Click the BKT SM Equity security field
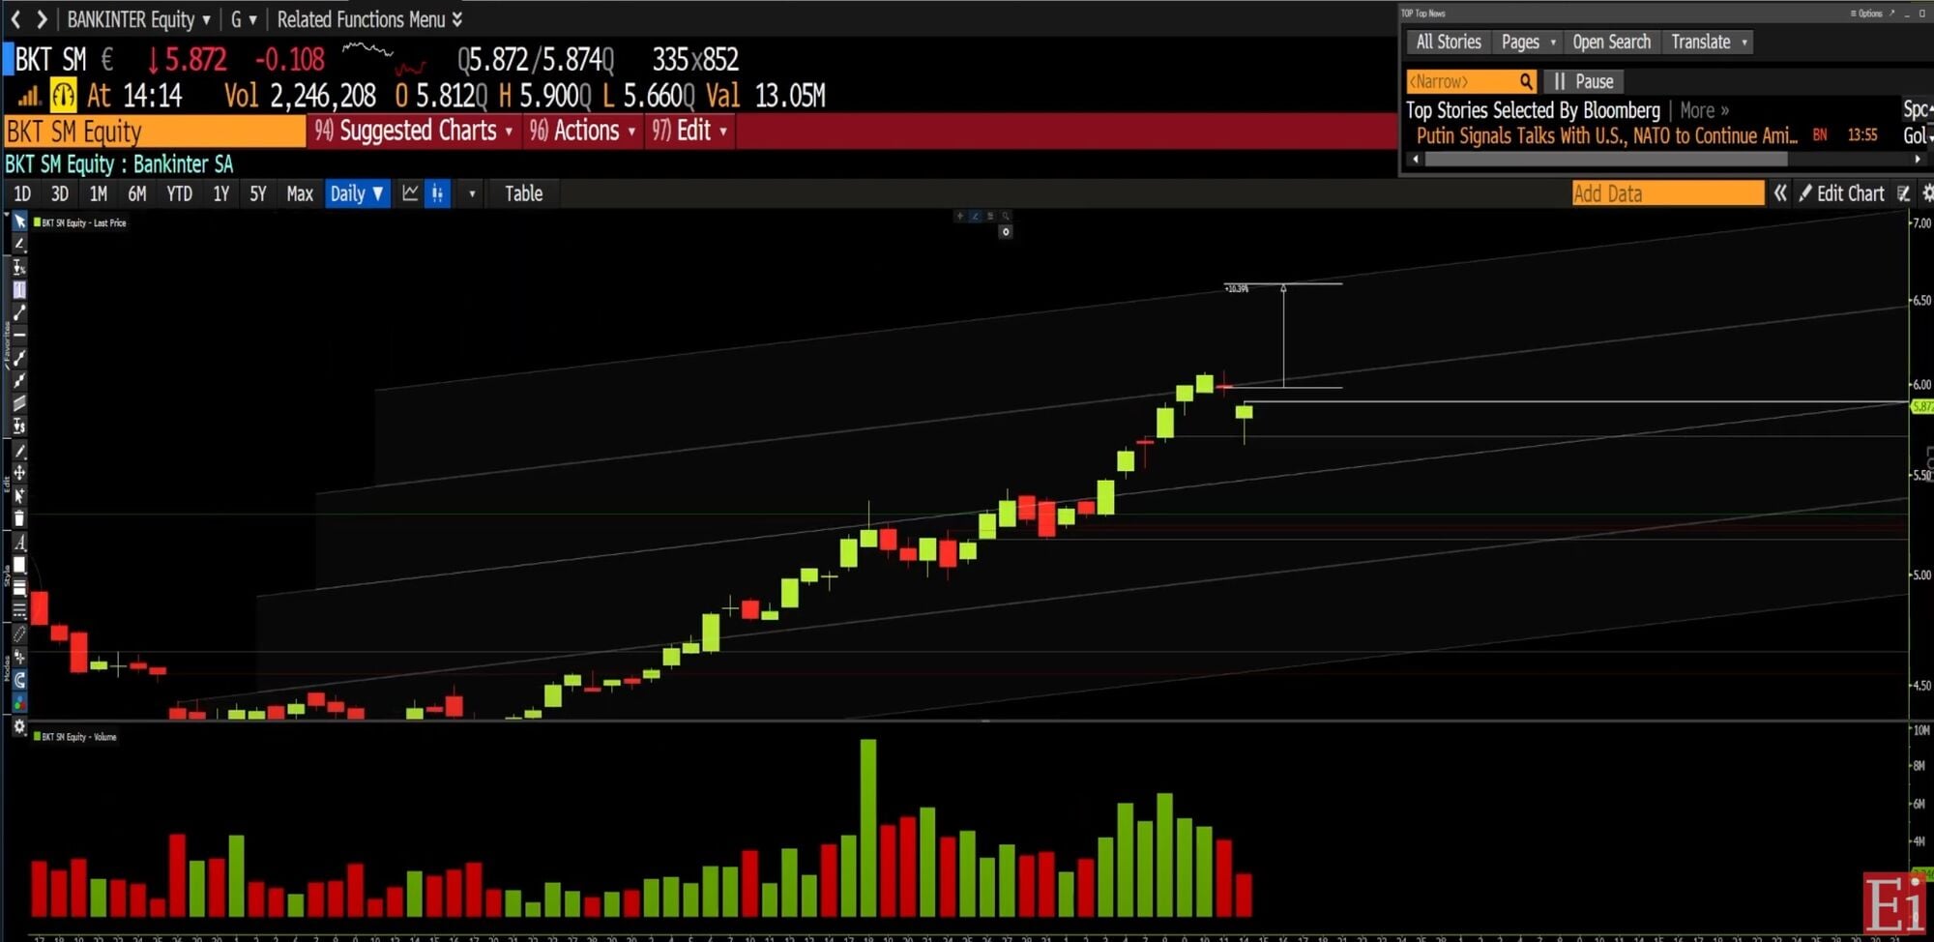 pyautogui.click(x=155, y=132)
